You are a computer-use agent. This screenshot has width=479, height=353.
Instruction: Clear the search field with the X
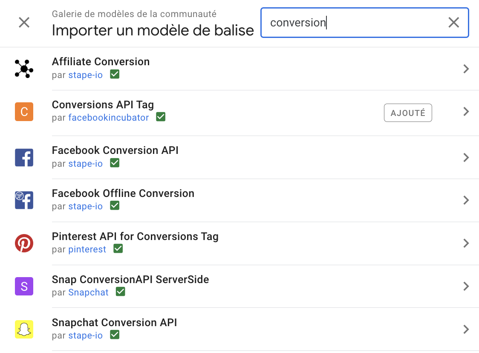click(x=453, y=23)
